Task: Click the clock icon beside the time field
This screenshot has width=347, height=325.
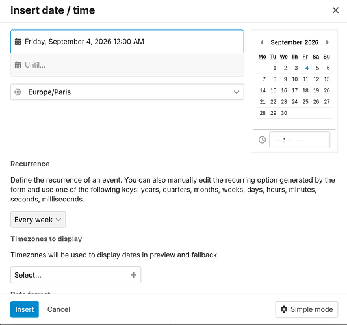Action: [263, 140]
